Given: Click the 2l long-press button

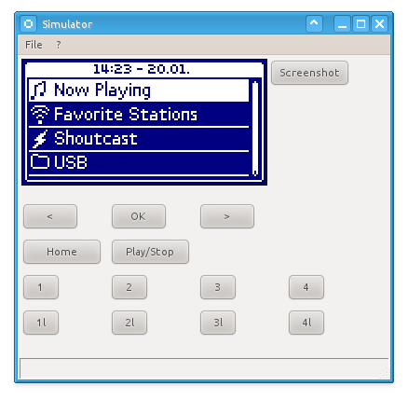Looking at the screenshot, I should click(x=129, y=323).
